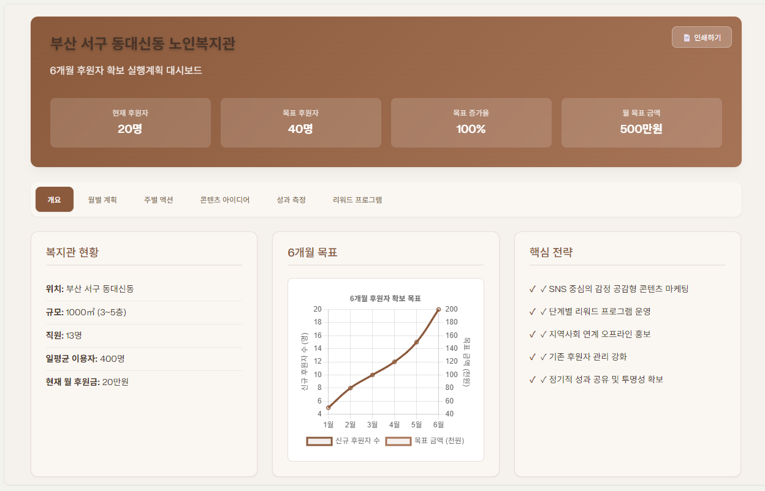Viewport: 765px width, 491px height.
Task: Click the dark brown legend color swatch
Action: [x=319, y=441]
